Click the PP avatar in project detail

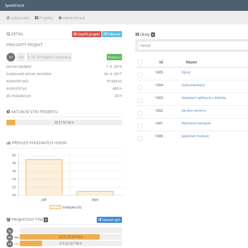11,57
